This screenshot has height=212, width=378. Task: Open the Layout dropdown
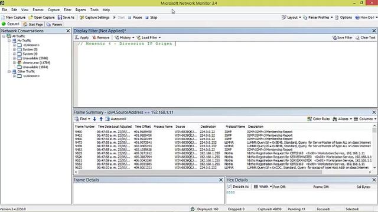tap(291, 17)
